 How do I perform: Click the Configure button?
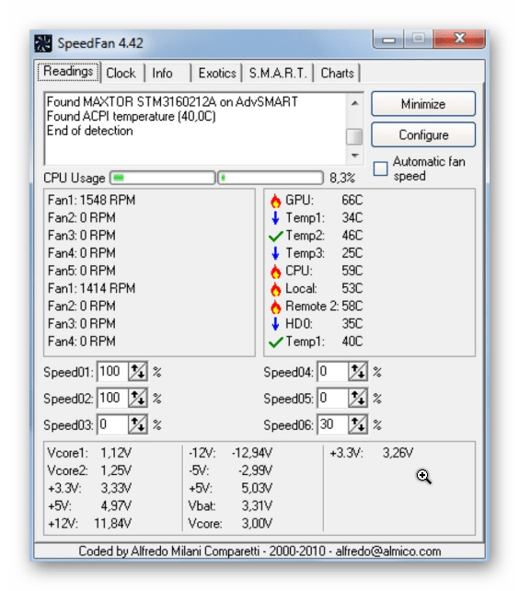tap(423, 135)
